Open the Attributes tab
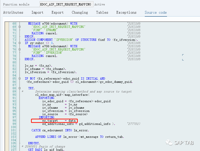Screen dimensions: 200x151 [13, 12]
